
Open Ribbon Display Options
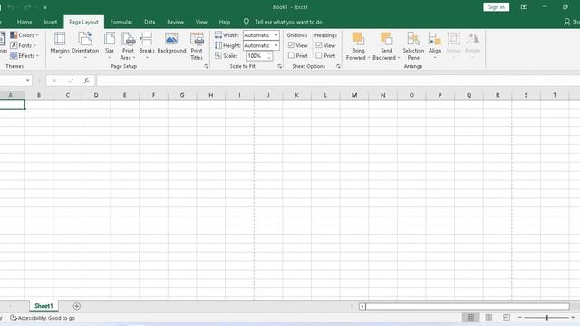point(524,7)
